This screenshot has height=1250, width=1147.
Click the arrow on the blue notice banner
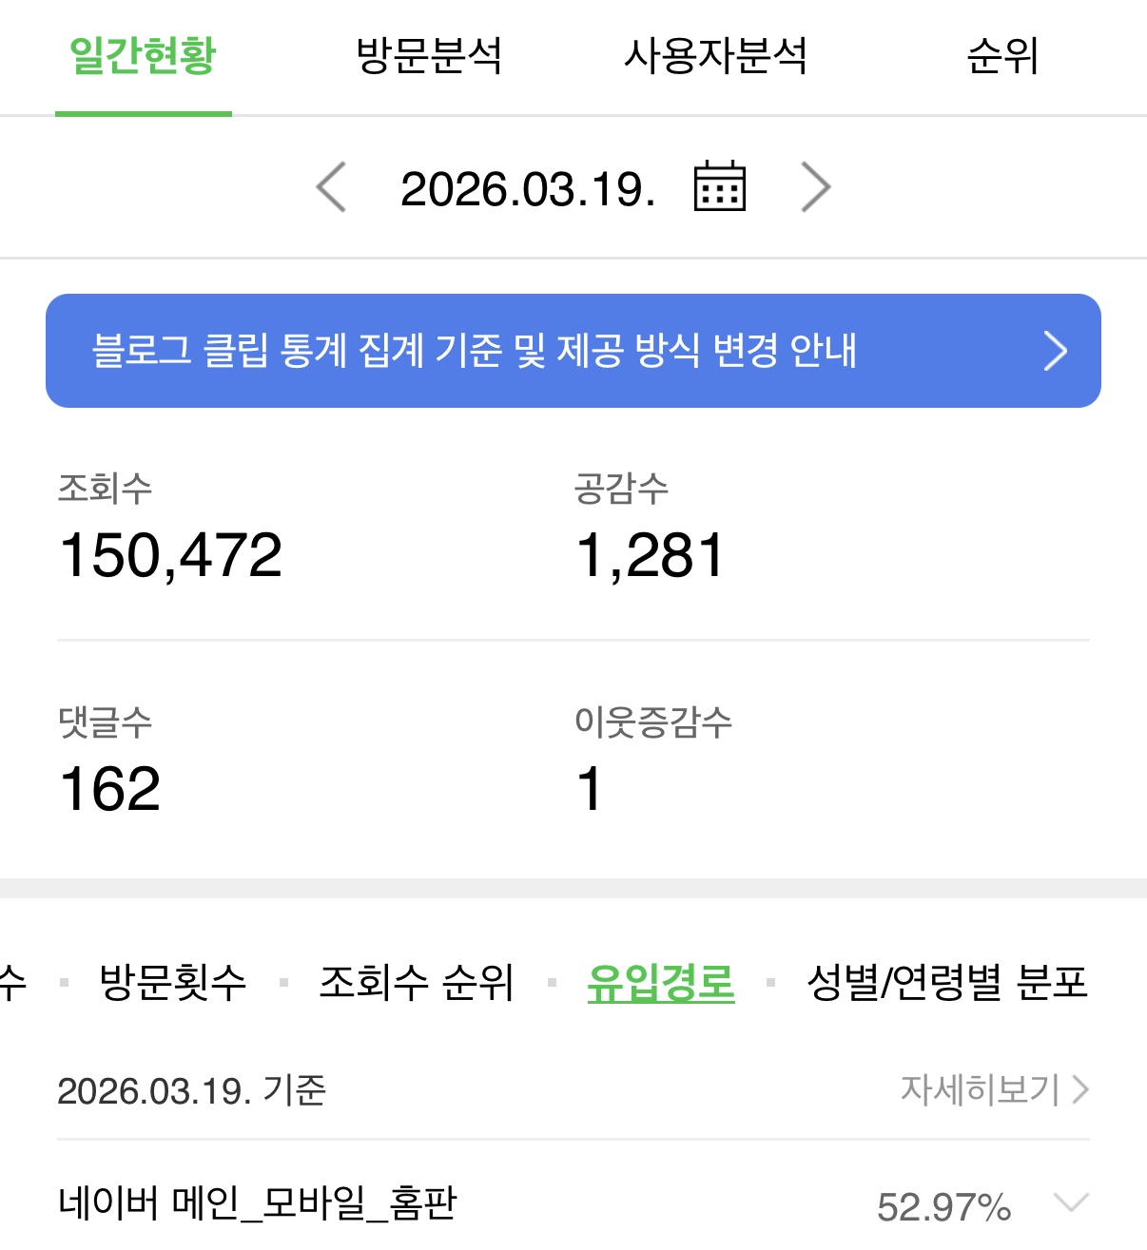pos(1055,351)
